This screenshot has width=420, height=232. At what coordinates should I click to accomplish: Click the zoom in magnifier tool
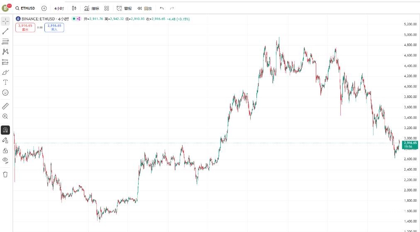click(5, 117)
